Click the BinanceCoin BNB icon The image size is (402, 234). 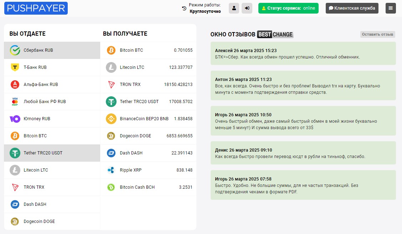(111, 119)
